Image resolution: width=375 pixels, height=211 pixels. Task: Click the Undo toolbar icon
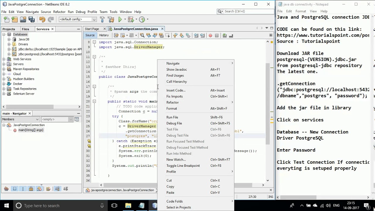[42, 19]
